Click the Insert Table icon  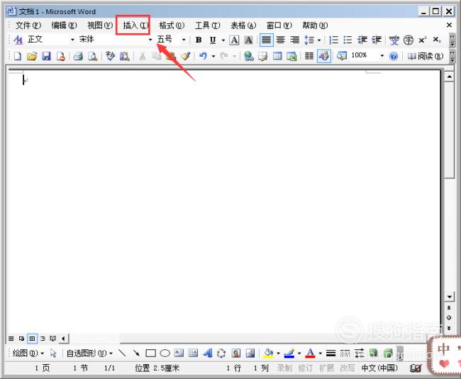277,56
